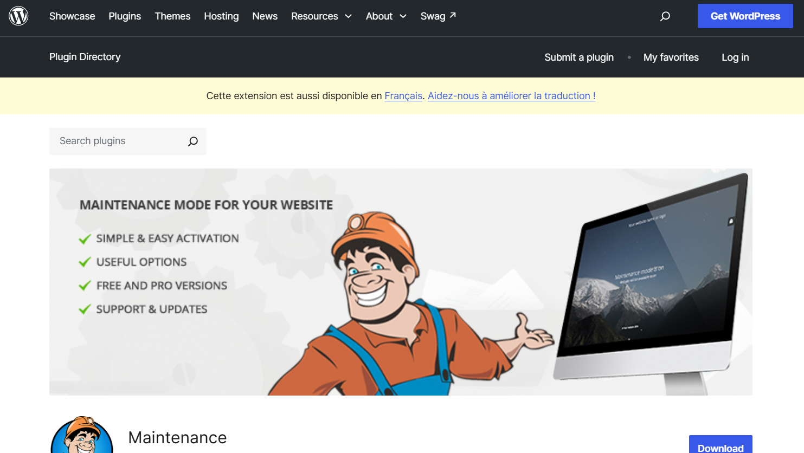804x453 pixels.
Task: Click Aidez-nous à améliorer la traduction link
Action: point(512,96)
